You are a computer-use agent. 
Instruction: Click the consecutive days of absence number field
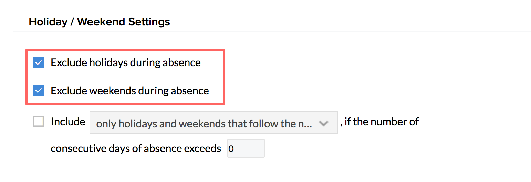pos(246,148)
